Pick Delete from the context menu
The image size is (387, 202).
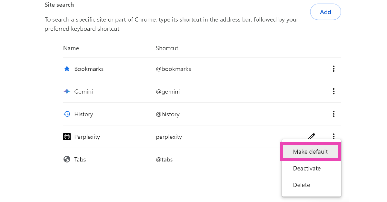pos(302,185)
